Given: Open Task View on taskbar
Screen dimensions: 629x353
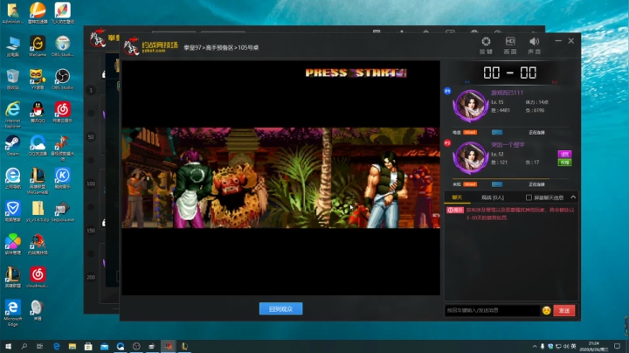Looking at the screenshot, I should [x=39, y=346].
